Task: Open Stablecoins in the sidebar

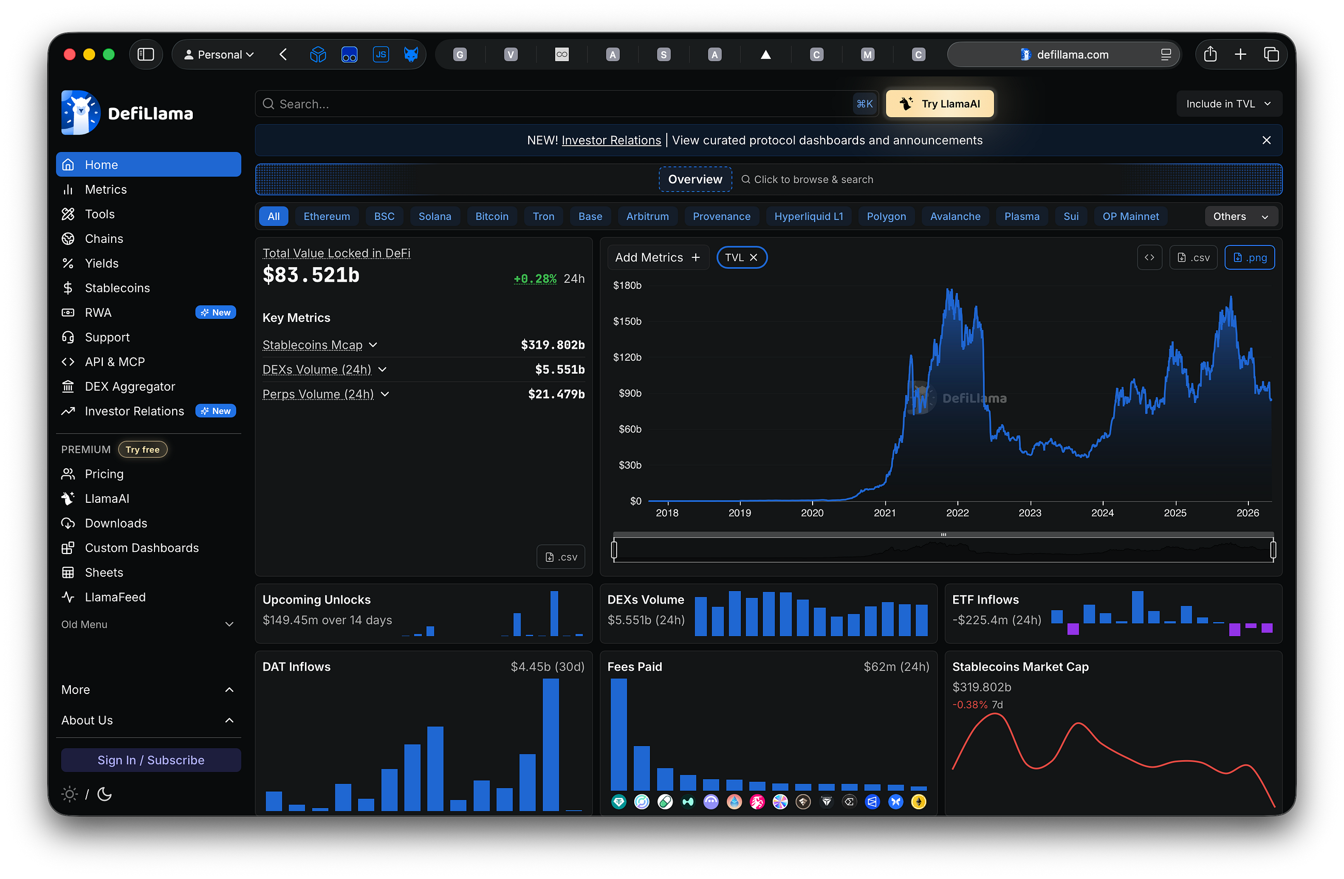Action: (x=148, y=288)
